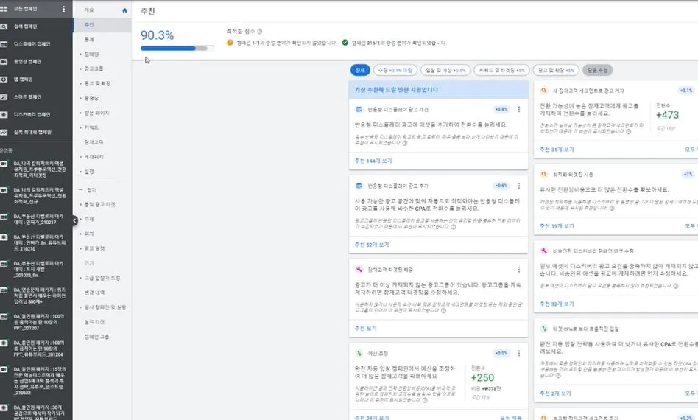Expand 광고 및 확장 in page menu
Viewport: 698px width, 420px height.
click(80, 84)
